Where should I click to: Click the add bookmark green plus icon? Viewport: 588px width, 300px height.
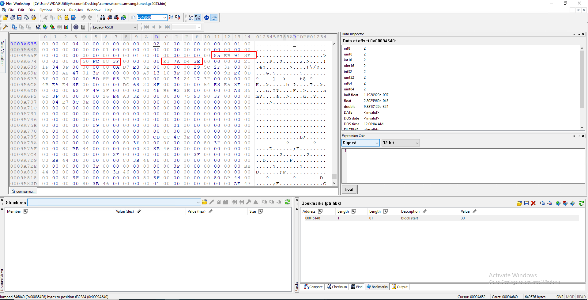(45, 27)
